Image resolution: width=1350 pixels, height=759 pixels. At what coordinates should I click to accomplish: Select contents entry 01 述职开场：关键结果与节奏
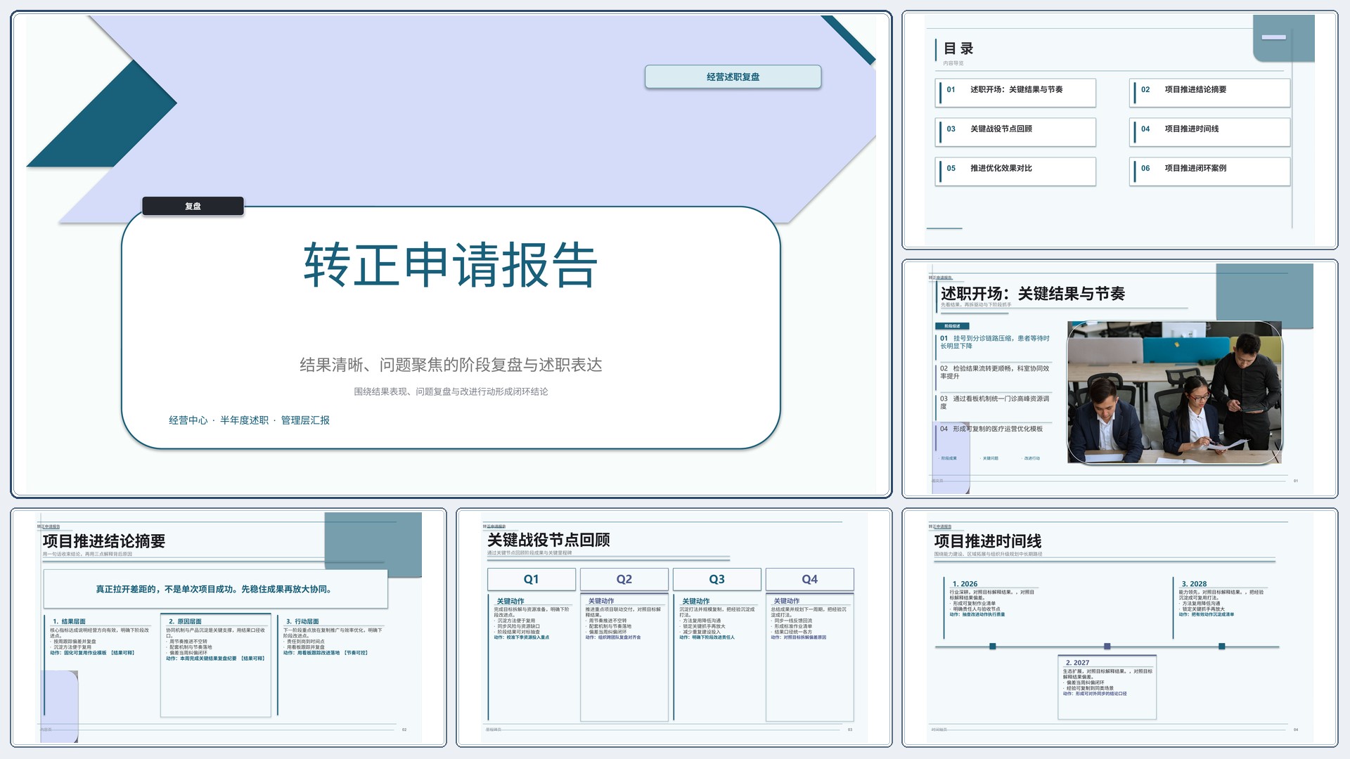[1015, 93]
